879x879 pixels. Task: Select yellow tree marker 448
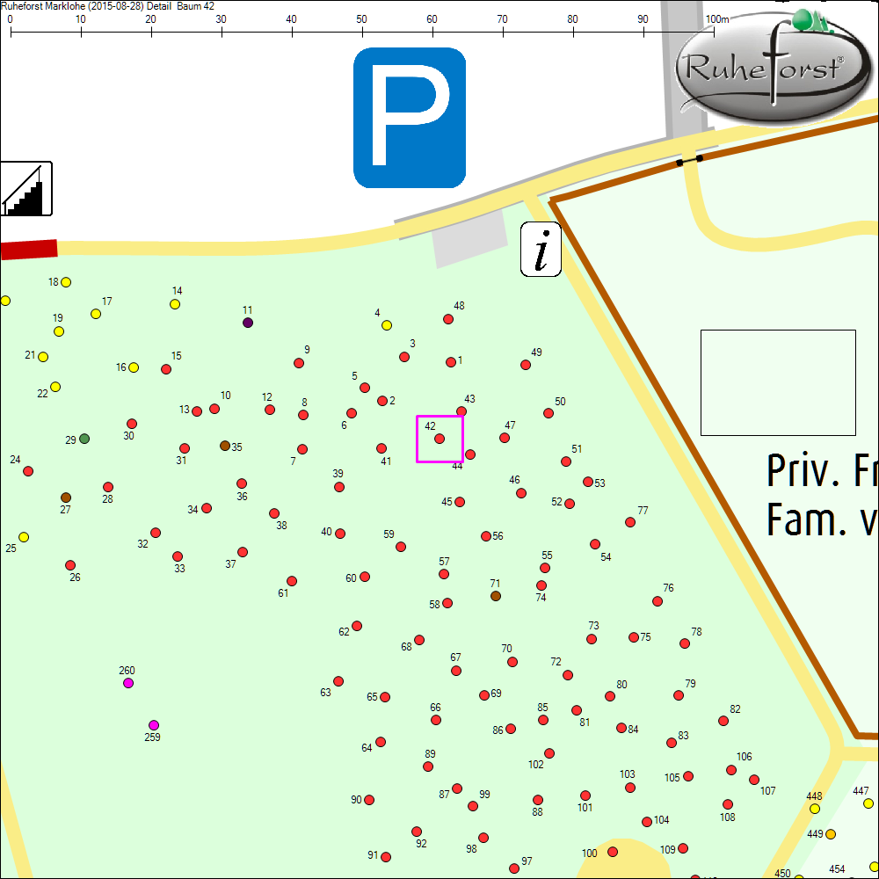(815, 809)
